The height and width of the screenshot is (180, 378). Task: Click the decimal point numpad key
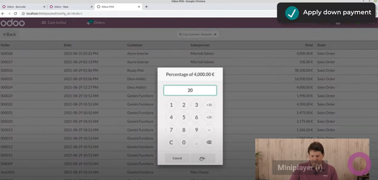point(196,142)
